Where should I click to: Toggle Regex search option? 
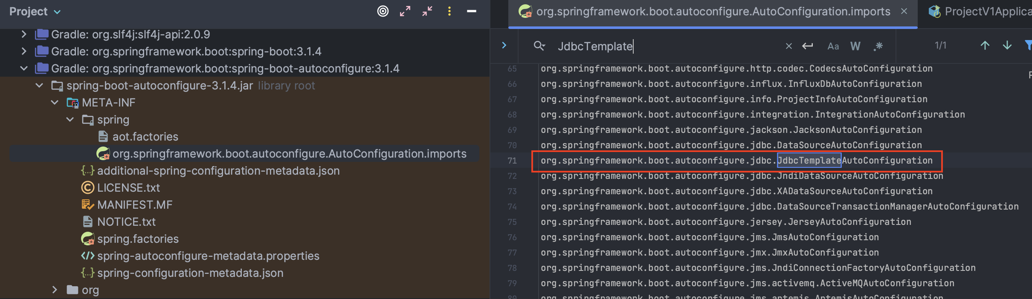878,46
